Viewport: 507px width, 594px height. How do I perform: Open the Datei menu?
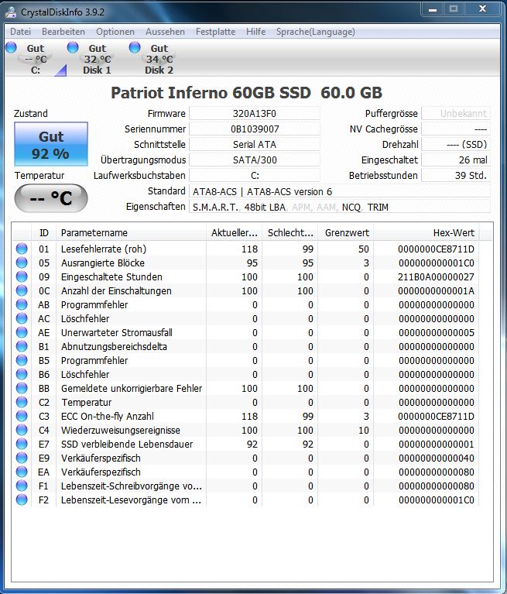point(20,32)
